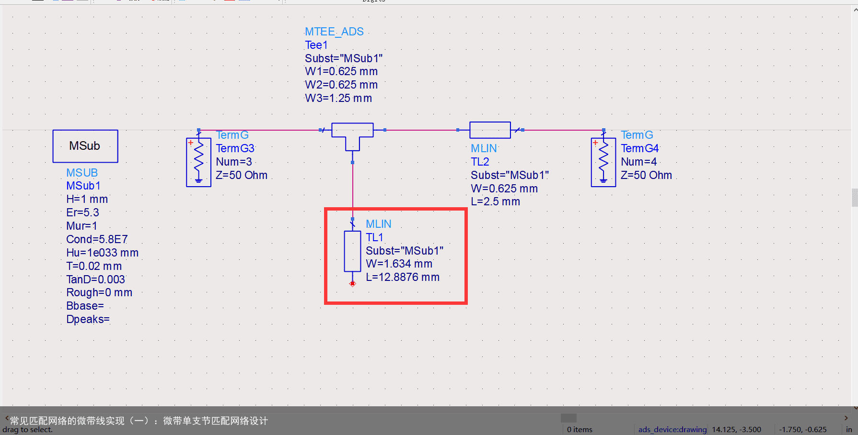Edit Tee1 Subst="MSub1" parameter

click(344, 58)
